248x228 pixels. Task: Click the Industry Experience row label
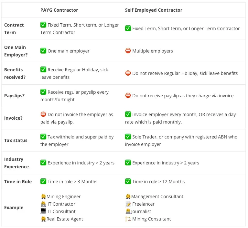pyautogui.click(x=16, y=163)
